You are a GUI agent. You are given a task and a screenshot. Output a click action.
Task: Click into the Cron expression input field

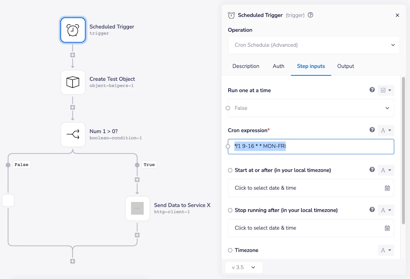pyautogui.click(x=311, y=146)
